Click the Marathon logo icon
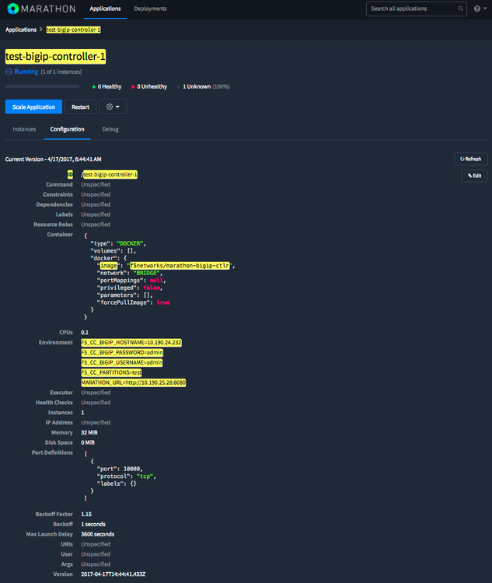 (12, 9)
